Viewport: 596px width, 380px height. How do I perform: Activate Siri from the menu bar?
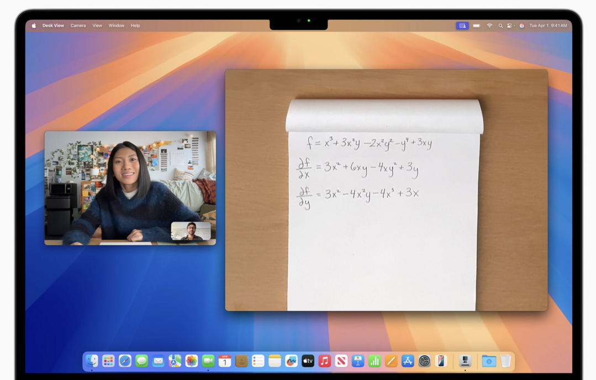click(522, 25)
